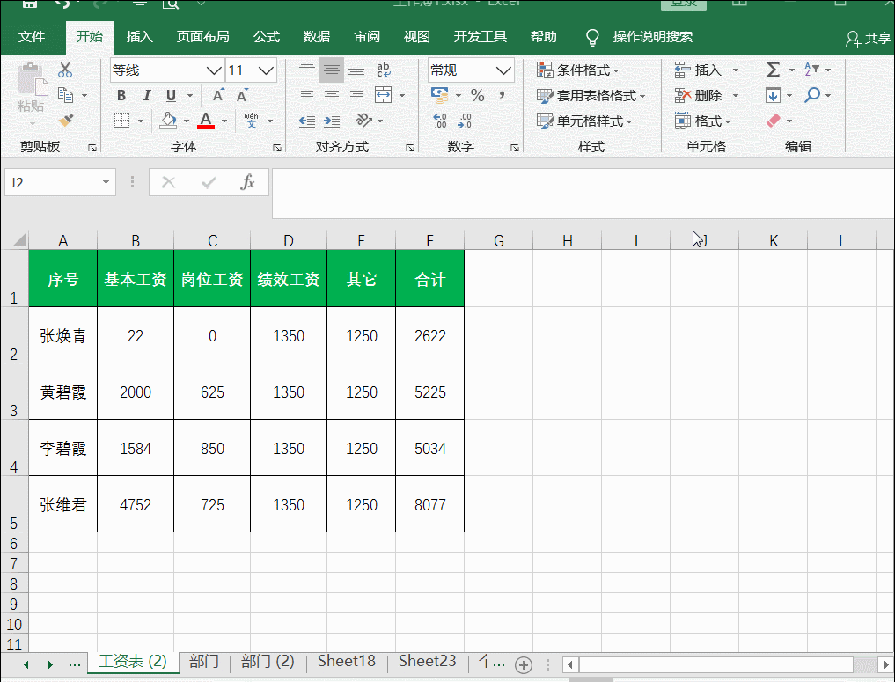This screenshot has height=682, width=895.
Task: Click the formula bar input
Action: click(583, 193)
